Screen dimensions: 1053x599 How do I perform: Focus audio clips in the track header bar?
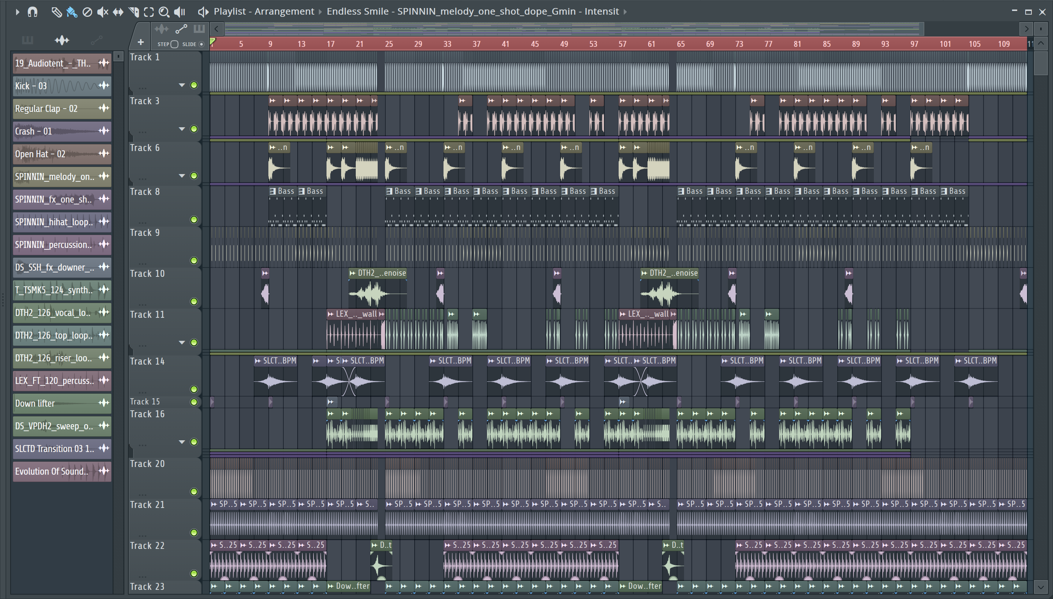161,29
